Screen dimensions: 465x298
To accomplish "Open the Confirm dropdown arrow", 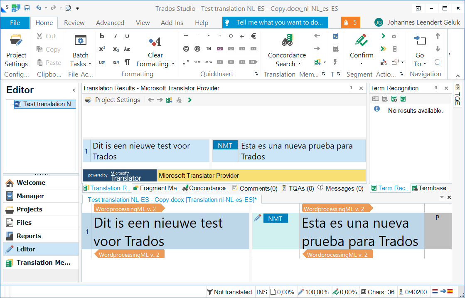I will (361, 64).
